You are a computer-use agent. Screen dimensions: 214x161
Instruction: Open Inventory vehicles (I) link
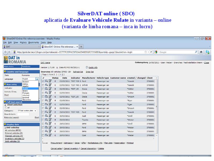click(x=14, y=138)
